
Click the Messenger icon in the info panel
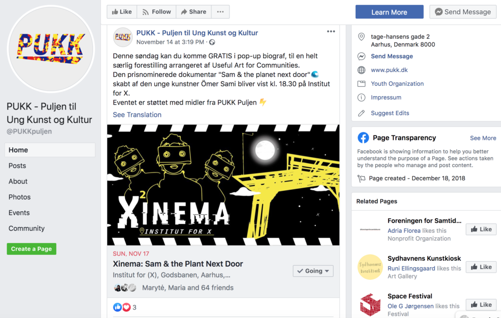362,56
